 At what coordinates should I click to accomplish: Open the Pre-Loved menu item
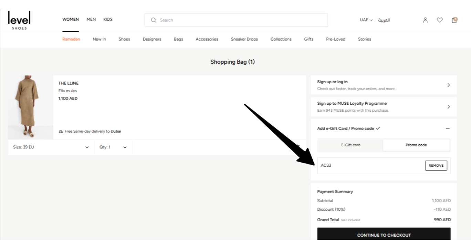click(336, 39)
